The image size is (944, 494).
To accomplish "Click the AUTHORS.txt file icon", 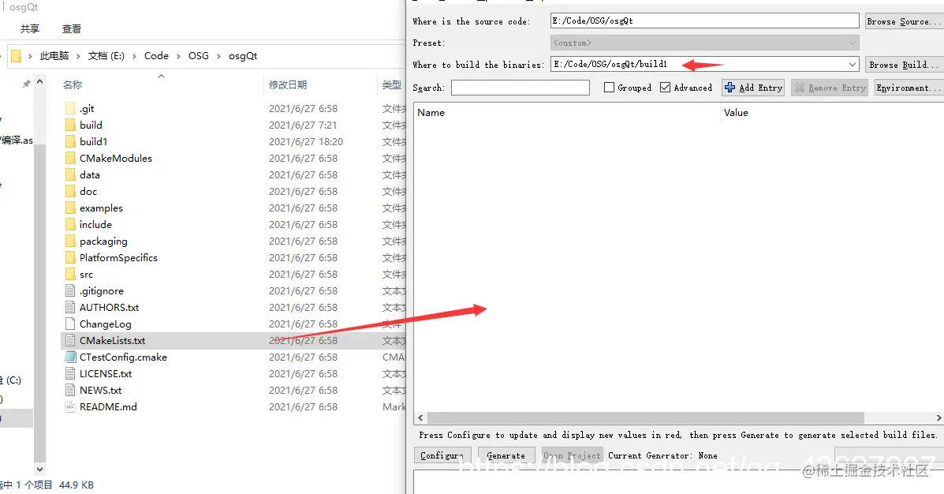I will coord(70,307).
